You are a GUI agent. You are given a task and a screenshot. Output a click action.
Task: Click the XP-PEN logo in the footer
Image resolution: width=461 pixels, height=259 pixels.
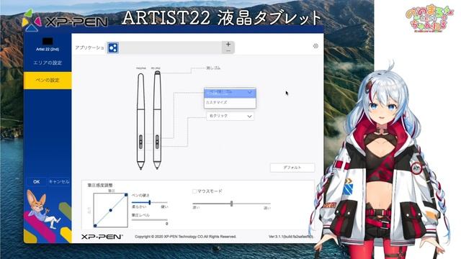tap(102, 237)
